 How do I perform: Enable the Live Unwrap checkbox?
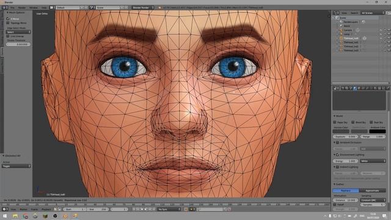tap(8, 36)
